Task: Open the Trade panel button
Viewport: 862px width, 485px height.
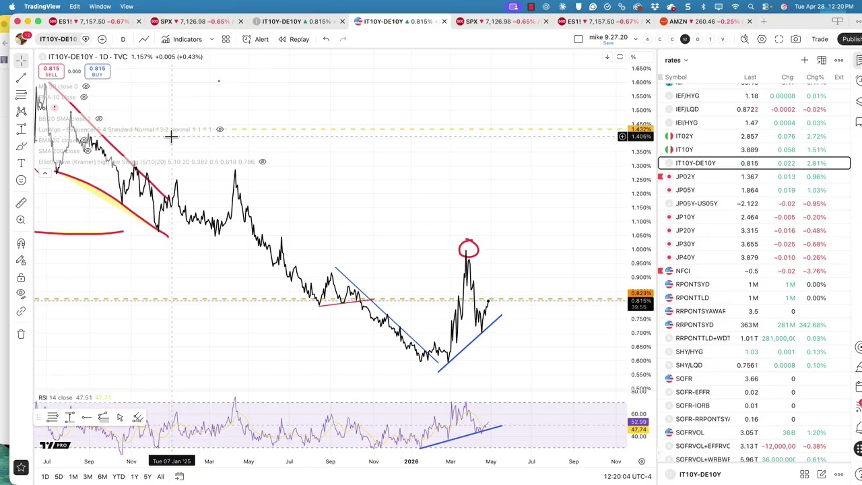Action: click(820, 39)
